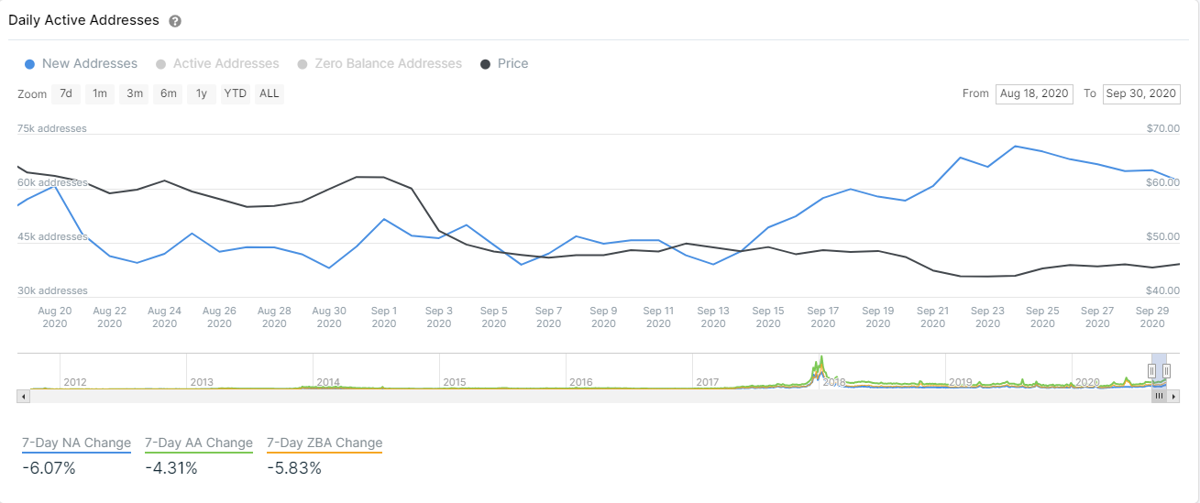The height and width of the screenshot is (503, 1200).
Task: Show the Zero Balance Addresses series
Action: click(x=380, y=64)
